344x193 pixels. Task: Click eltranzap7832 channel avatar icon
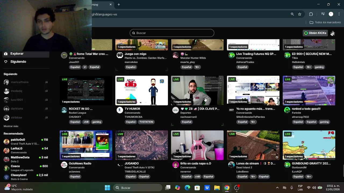click(x=287, y=110)
